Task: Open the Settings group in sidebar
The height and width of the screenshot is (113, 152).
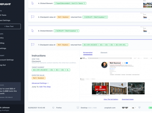Action: click(x=3, y=48)
